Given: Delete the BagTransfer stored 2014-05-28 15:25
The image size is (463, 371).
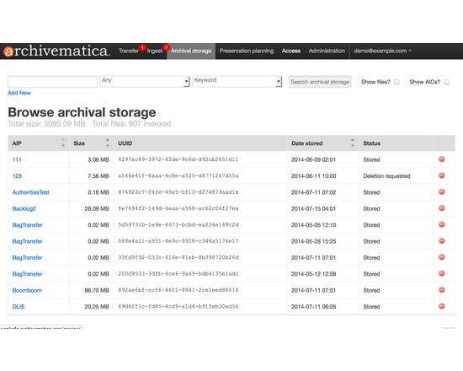Looking at the screenshot, I should [x=441, y=240].
